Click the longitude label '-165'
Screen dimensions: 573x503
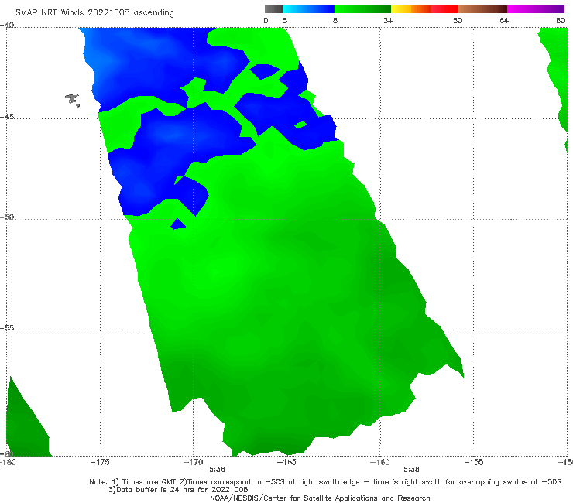pyautogui.click(x=286, y=462)
